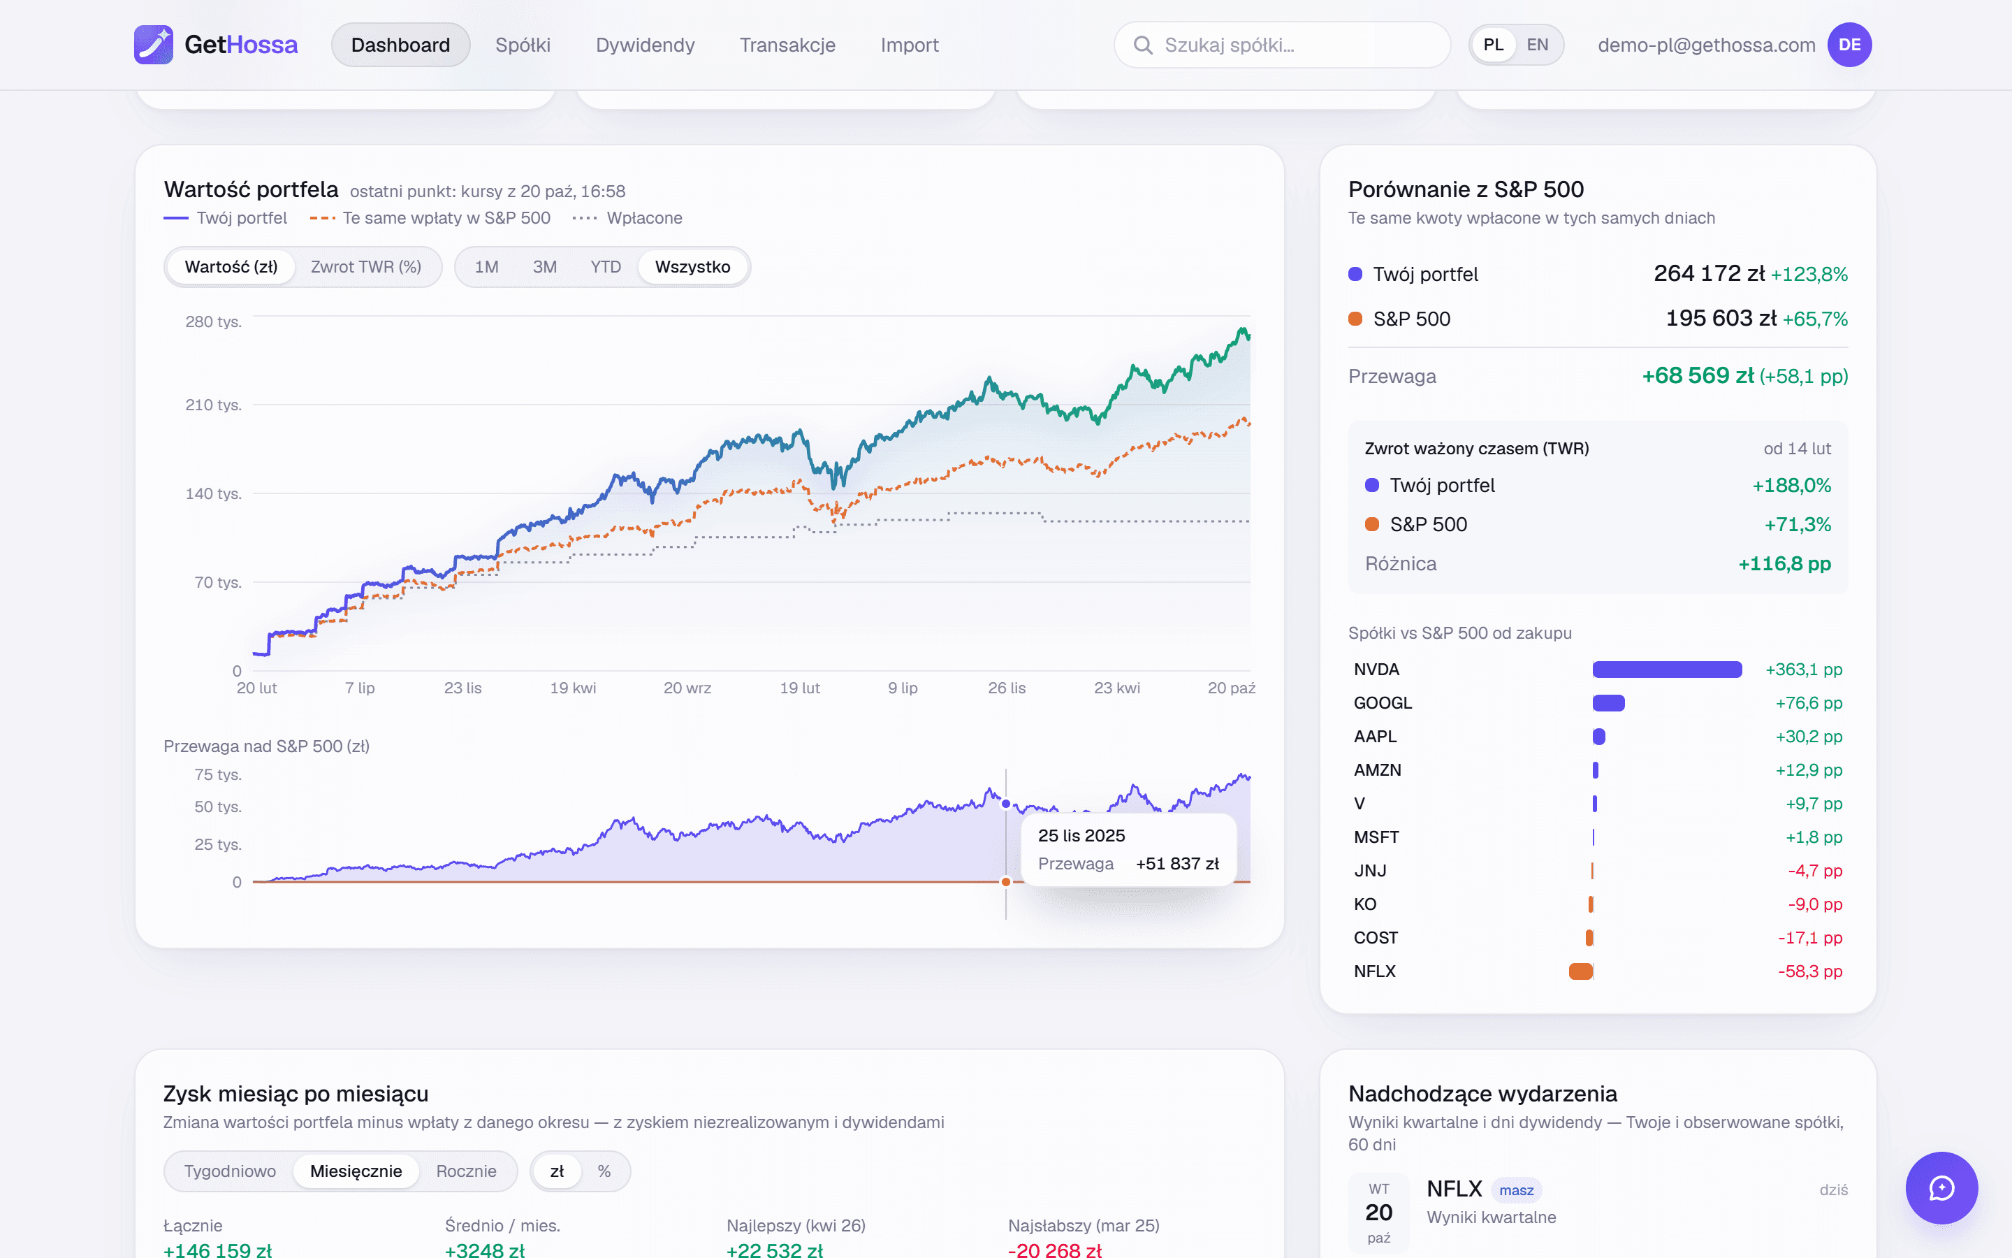Click the NFLX upcoming event entry
Viewport: 2012px width, 1258px height.
click(1597, 1213)
